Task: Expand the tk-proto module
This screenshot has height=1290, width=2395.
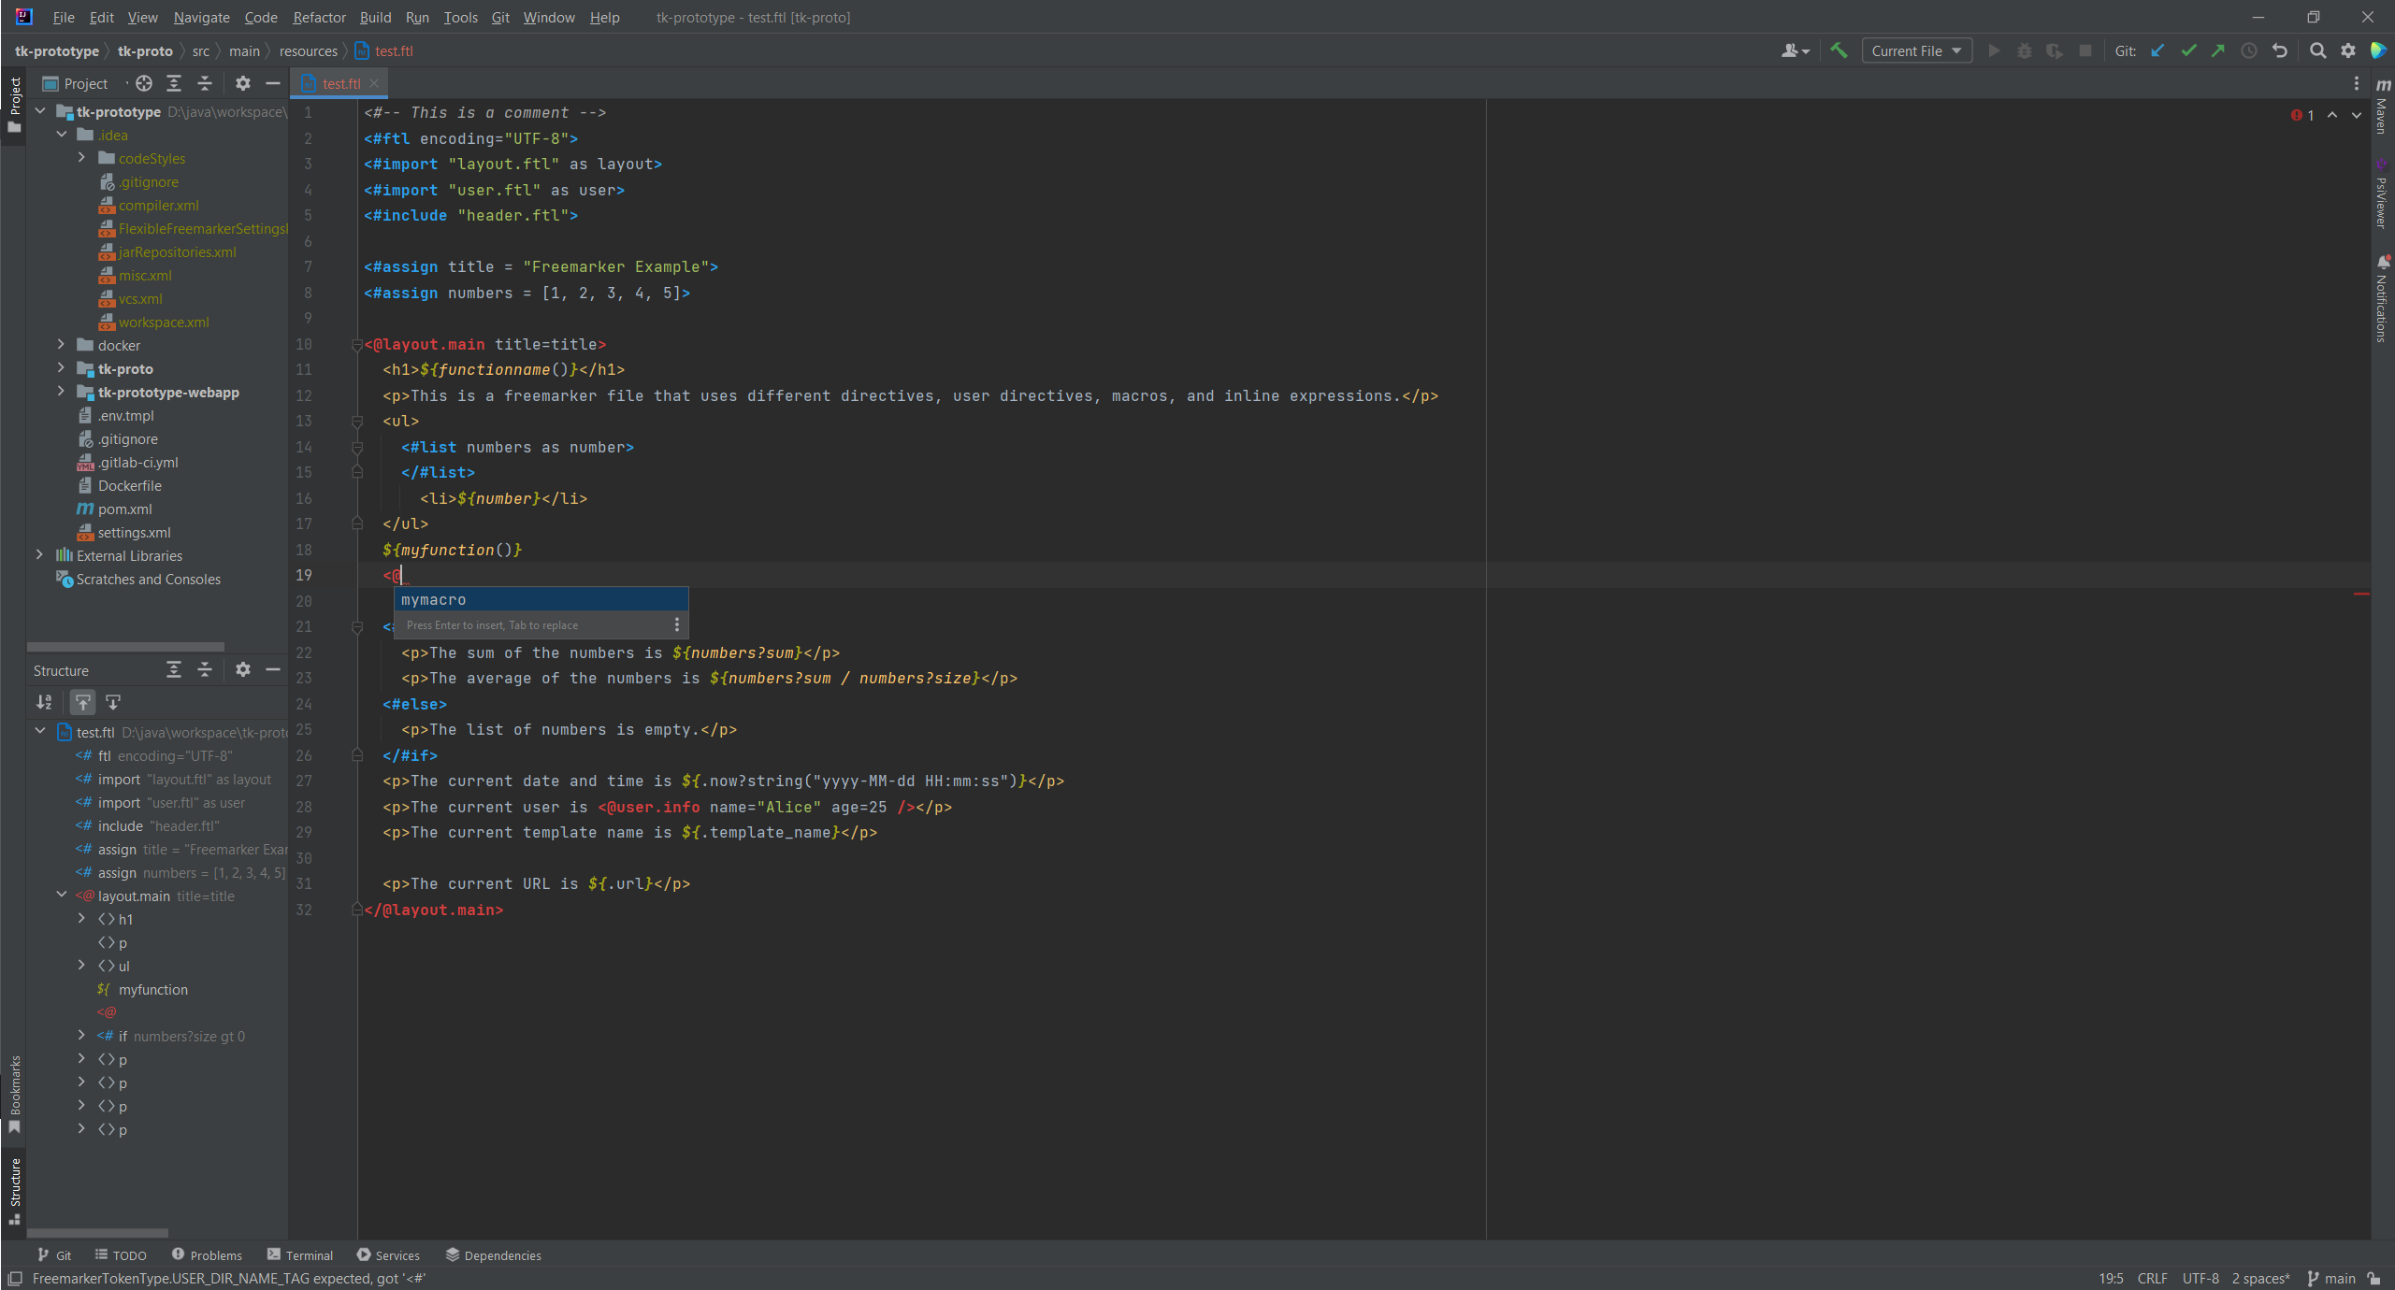Action: click(x=61, y=368)
